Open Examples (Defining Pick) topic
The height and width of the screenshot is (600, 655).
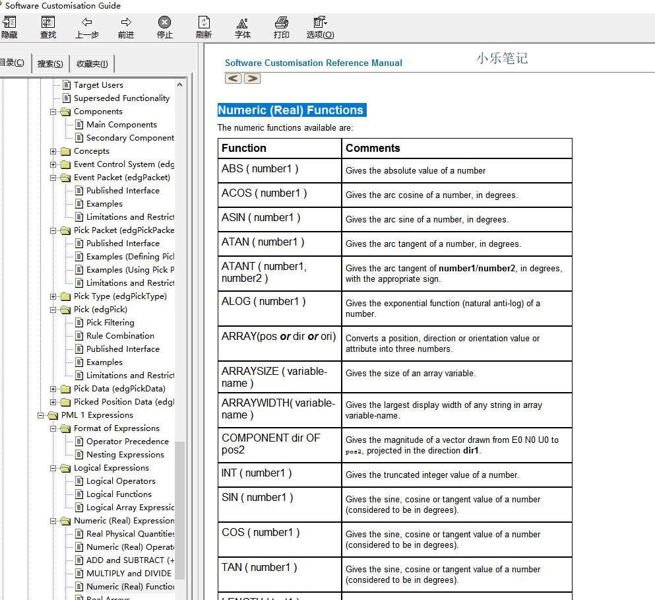(130, 257)
